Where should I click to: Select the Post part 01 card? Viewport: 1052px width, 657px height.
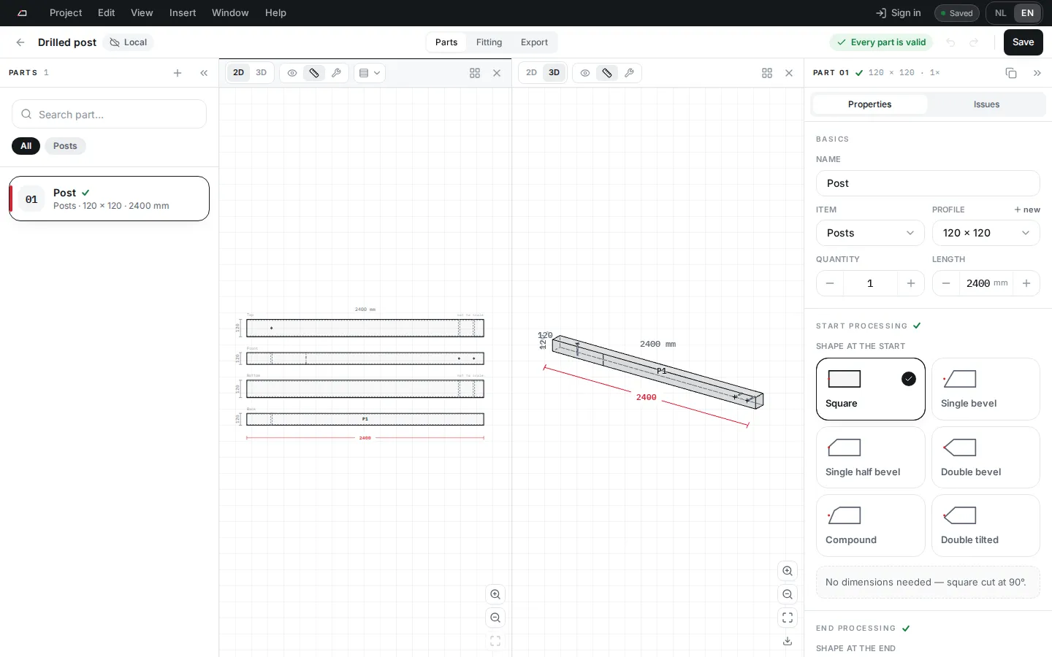pos(110,199)
